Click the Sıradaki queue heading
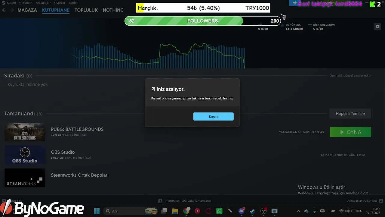The image size is (385, 217). [x=14, y=76]
